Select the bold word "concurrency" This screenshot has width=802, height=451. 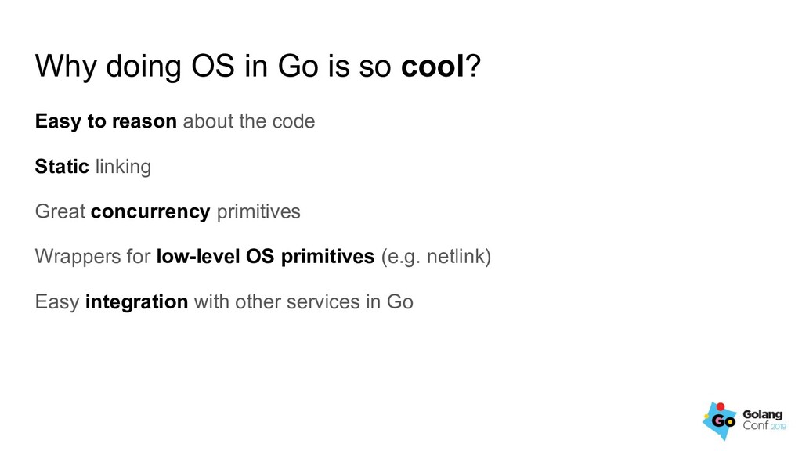150,212
